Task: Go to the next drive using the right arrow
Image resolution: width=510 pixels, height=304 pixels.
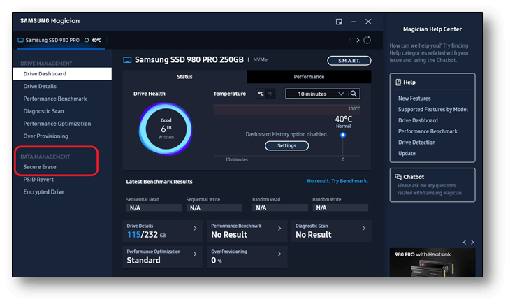Action: pos(358,41)
